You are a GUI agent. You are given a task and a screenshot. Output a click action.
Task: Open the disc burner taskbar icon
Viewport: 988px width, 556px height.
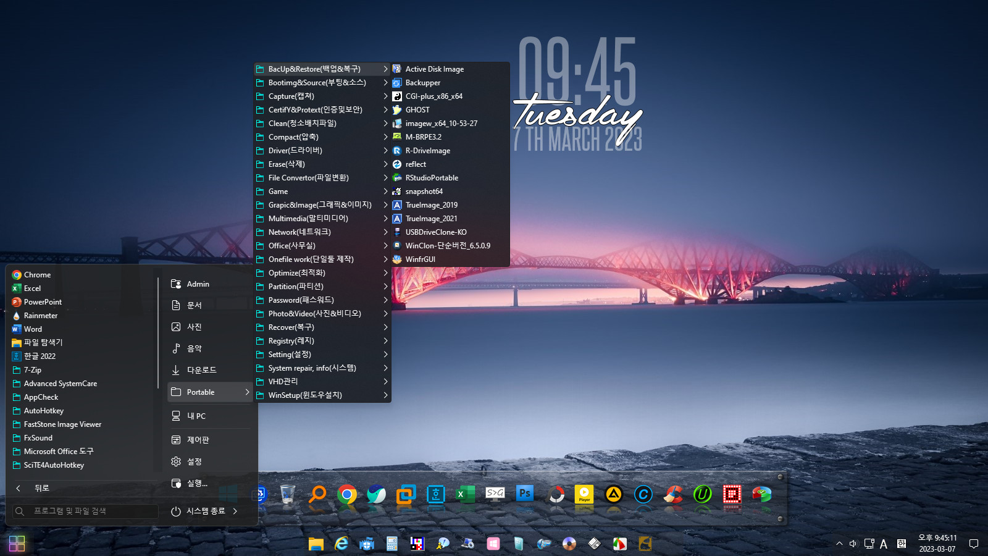569,544
